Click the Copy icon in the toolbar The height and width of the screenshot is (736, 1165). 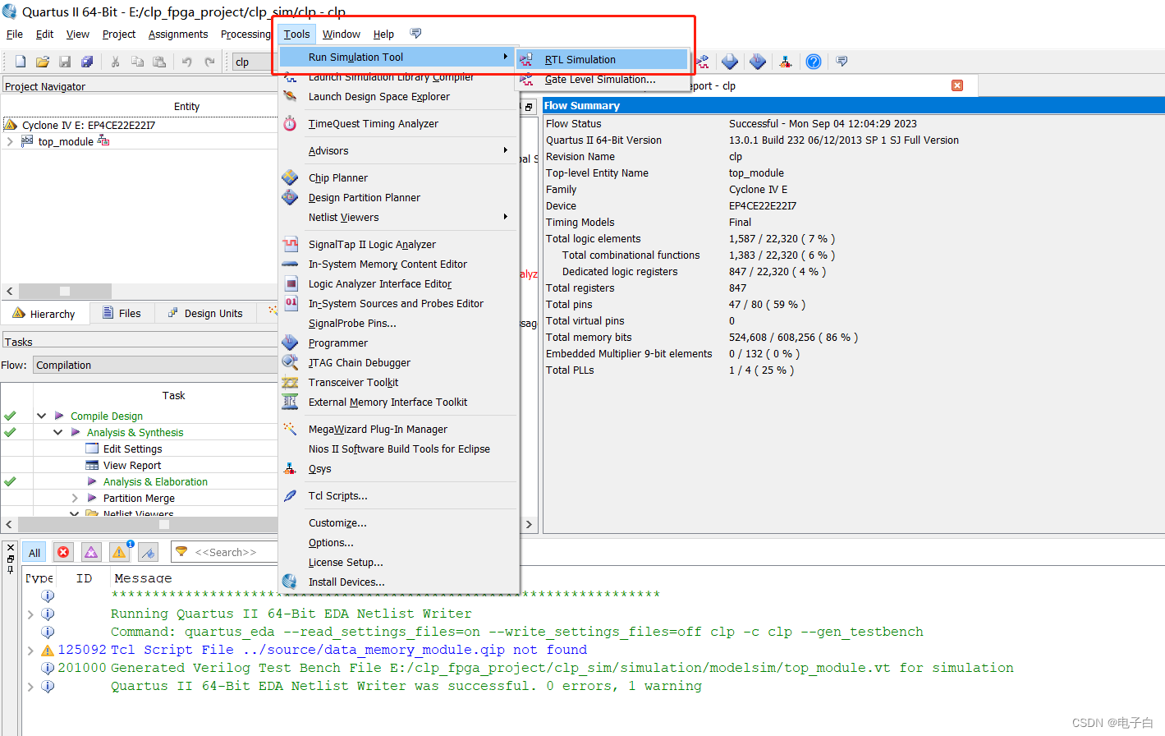point(137,62)
